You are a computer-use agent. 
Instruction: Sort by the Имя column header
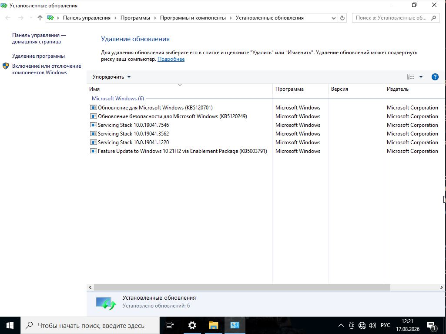[179, 89]
